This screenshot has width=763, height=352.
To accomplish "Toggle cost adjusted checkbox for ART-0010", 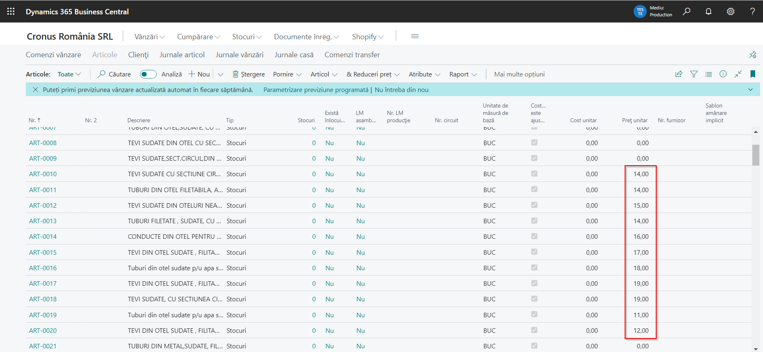I will click(534, 173).
